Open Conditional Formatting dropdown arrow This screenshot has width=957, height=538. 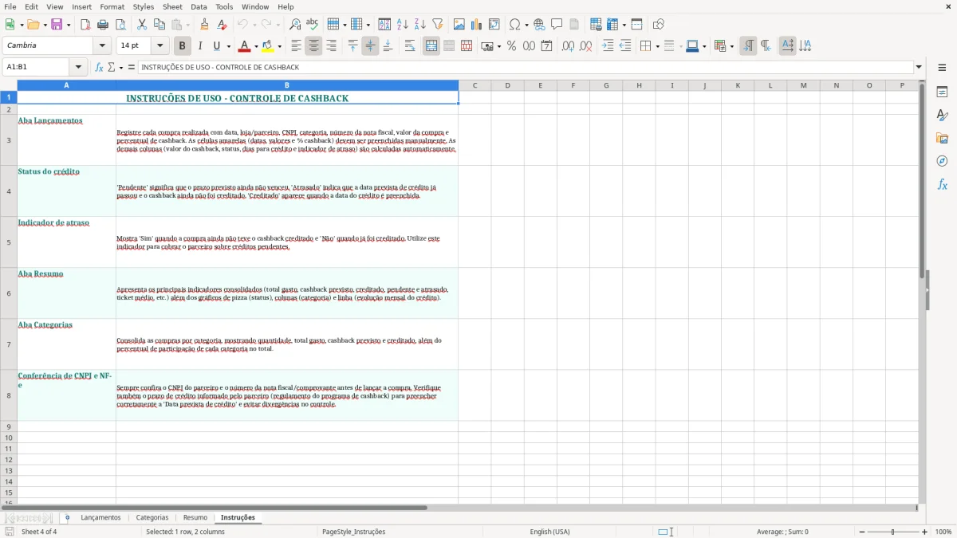point(731,46)
